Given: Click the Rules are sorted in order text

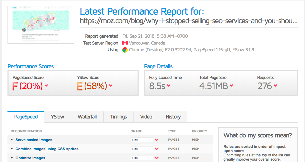Looking at the screenshot, I should [x=255, y=149].
